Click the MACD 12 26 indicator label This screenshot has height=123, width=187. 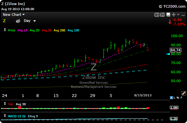point(17,116)
